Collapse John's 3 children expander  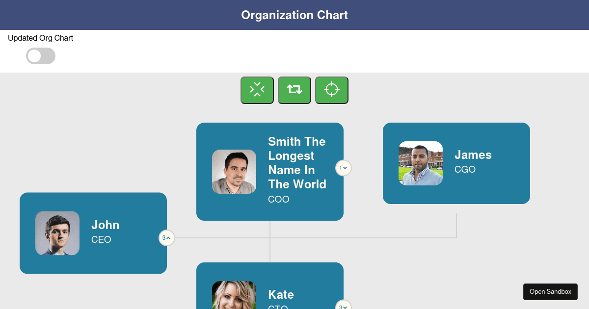tap(166, 238)
